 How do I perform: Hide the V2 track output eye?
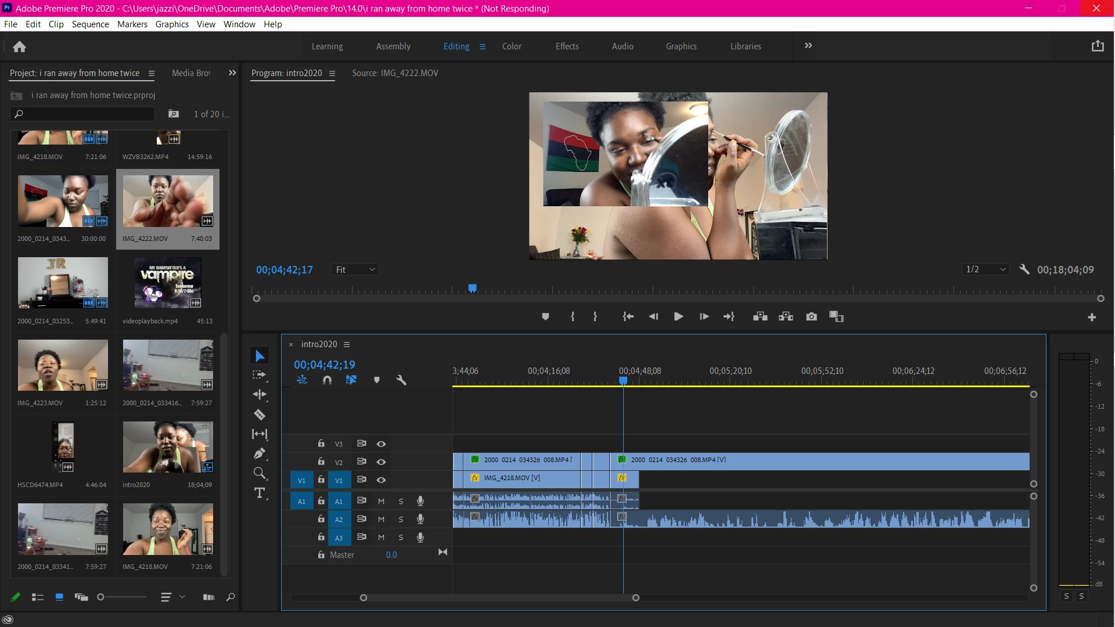tap(381, 462)
